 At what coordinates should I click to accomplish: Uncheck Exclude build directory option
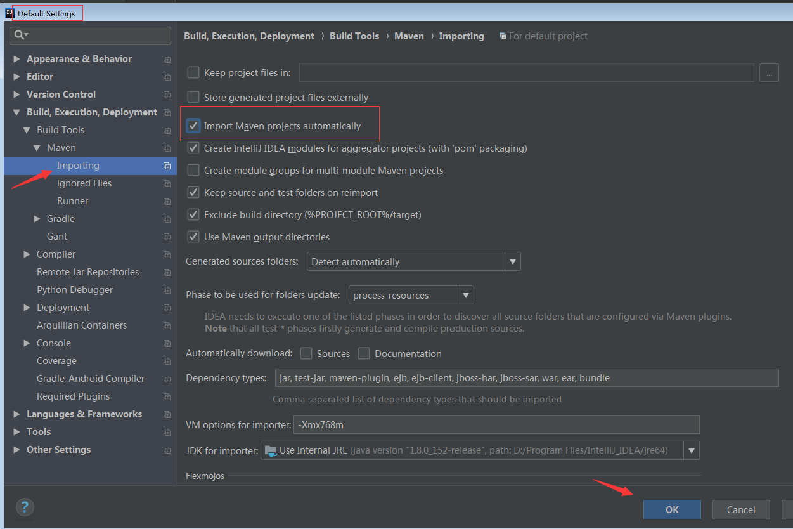click(193, 214)
